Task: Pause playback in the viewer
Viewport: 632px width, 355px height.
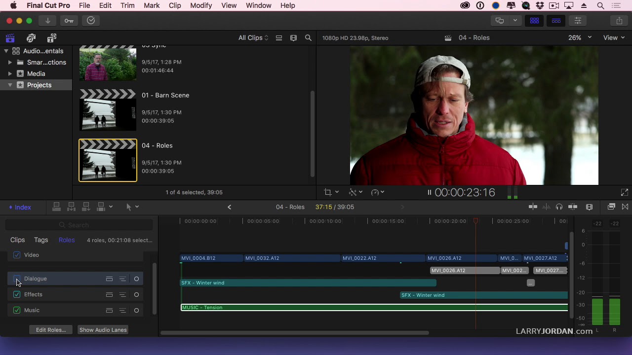Action: 429,192
